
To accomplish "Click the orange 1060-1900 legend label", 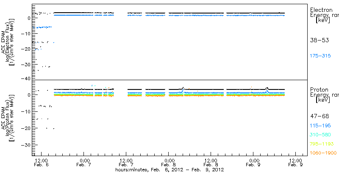I will 323,153.
